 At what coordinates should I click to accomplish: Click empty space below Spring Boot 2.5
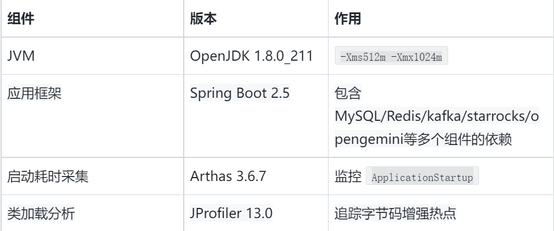[256, 130]
